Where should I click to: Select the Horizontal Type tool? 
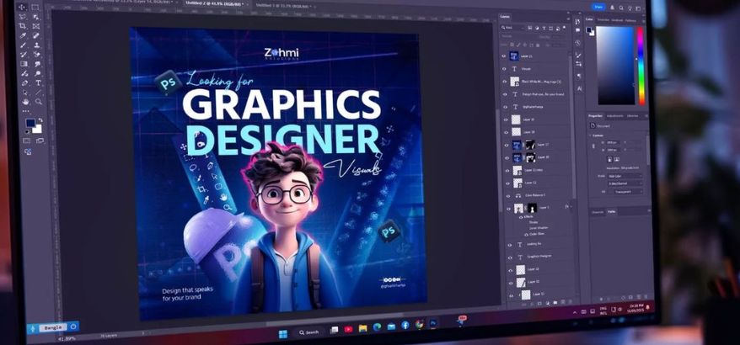(x=38, y=83)
